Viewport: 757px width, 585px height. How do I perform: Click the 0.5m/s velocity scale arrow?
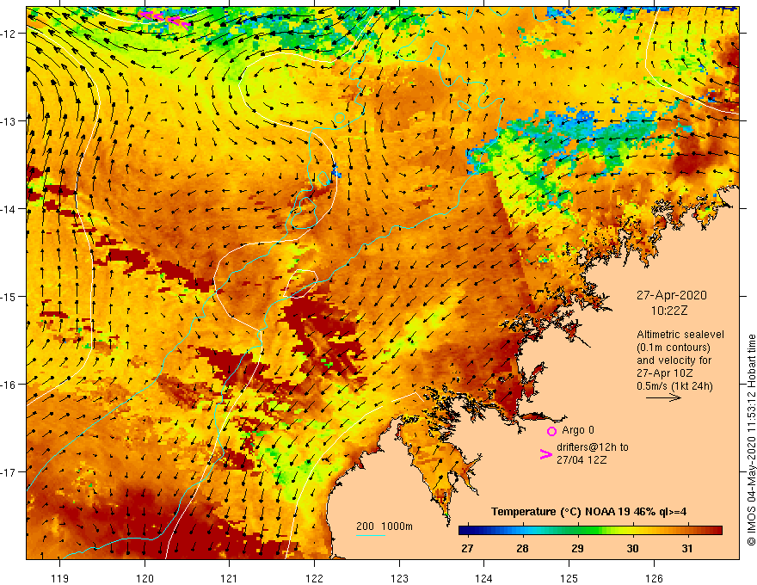point(663,397)
